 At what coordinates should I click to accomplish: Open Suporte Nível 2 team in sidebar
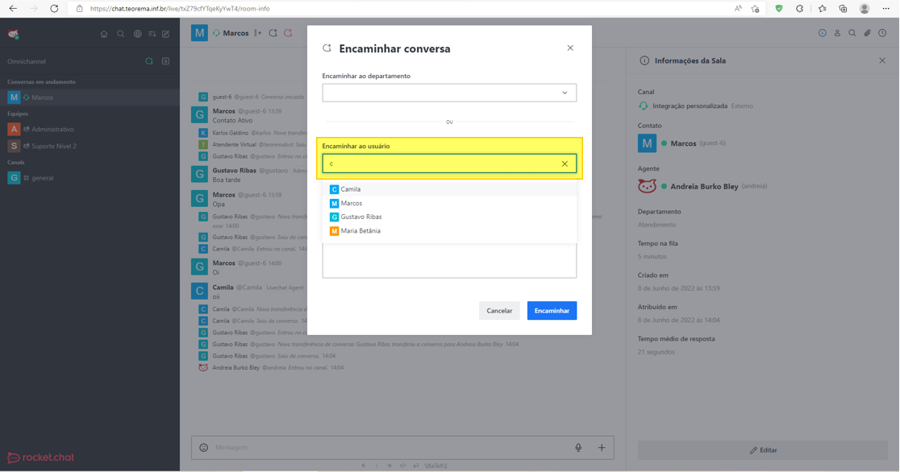pyautogui.click(x=90, y=146)
